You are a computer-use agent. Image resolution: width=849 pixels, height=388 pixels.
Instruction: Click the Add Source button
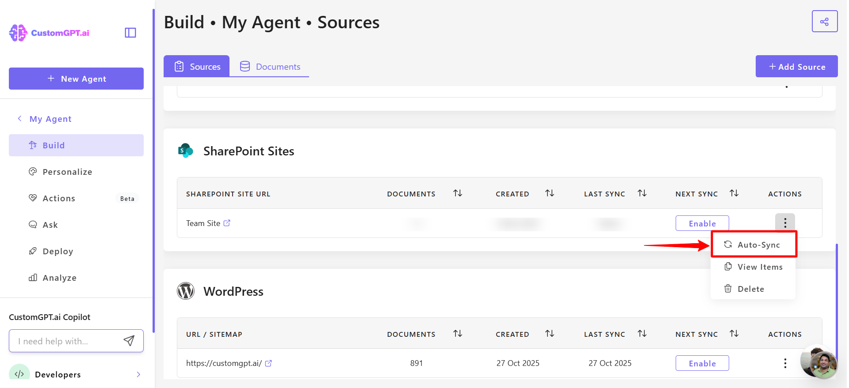coord(796,67)
